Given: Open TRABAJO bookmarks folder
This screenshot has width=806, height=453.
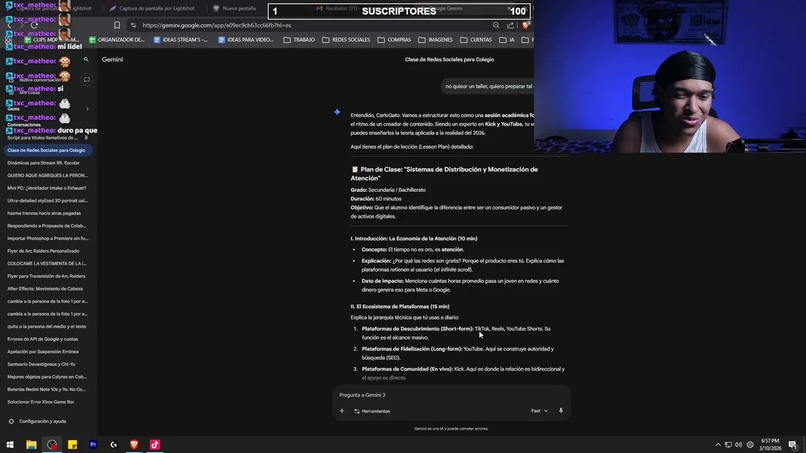Looking at the screenshot, I should [x=299, y=40].
